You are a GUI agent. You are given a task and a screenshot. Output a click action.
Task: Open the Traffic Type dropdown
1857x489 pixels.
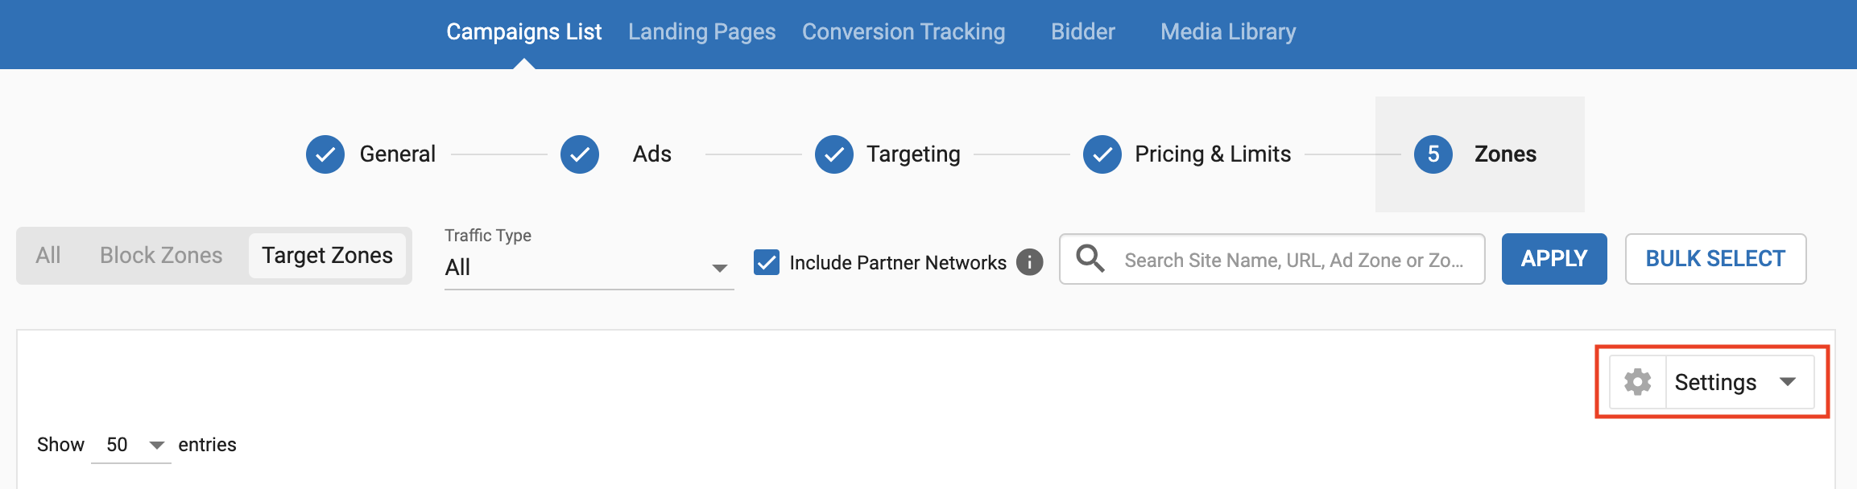coord(588,267)
